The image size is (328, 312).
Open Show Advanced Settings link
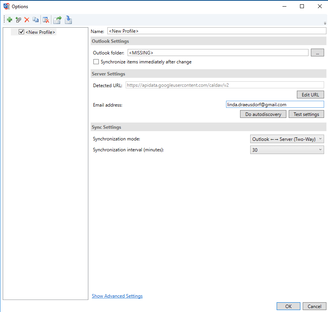[x=117, y=296]
